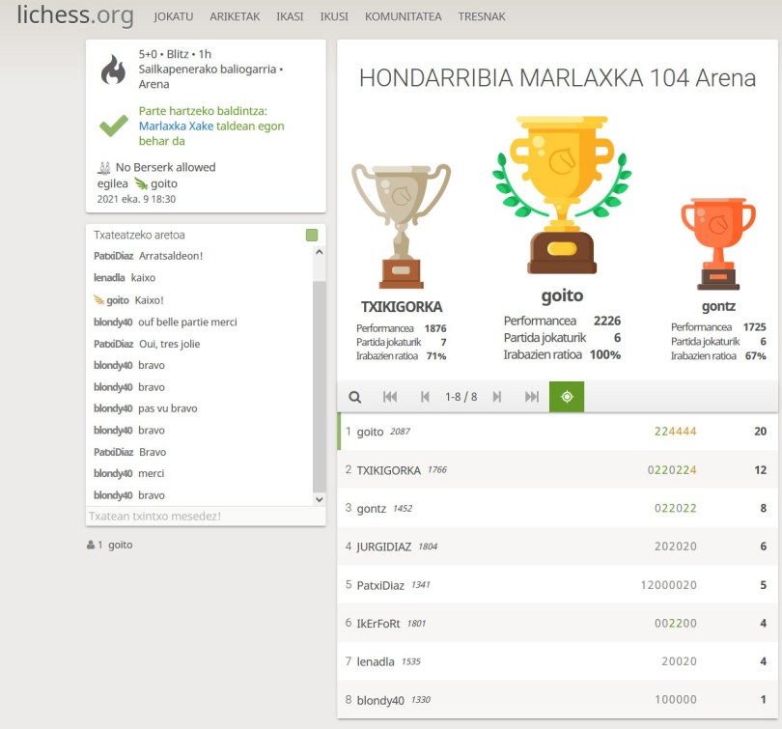Jump to first page of standings
This screenshot has height=729, width=782.
point(390,397)
